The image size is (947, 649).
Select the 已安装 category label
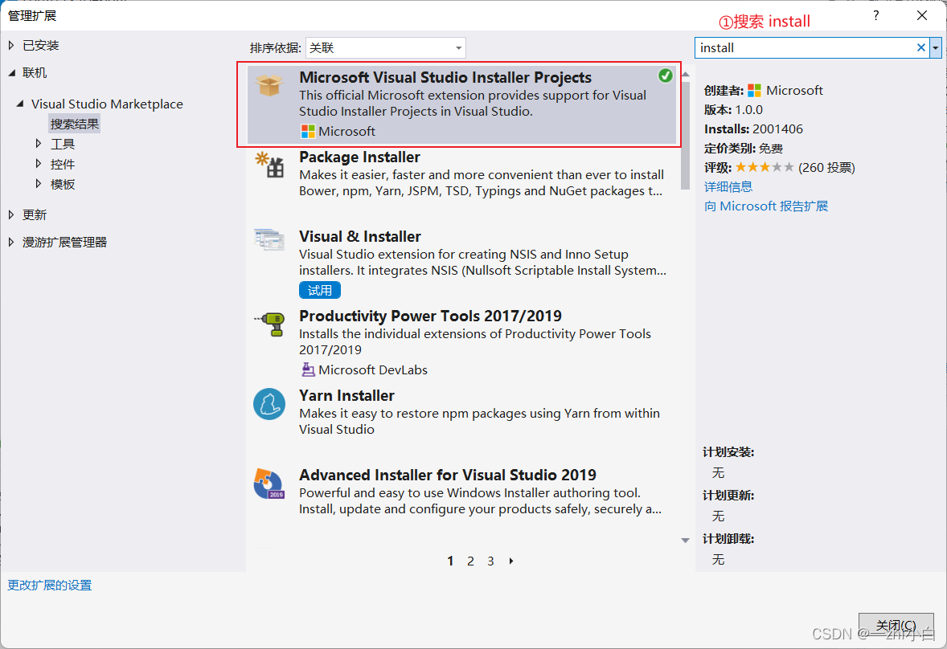tap(40, 45)
